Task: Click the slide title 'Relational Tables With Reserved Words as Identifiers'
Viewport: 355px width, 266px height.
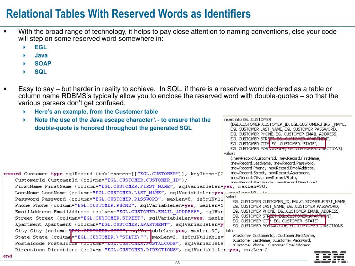Action: [x=128, y=14]
